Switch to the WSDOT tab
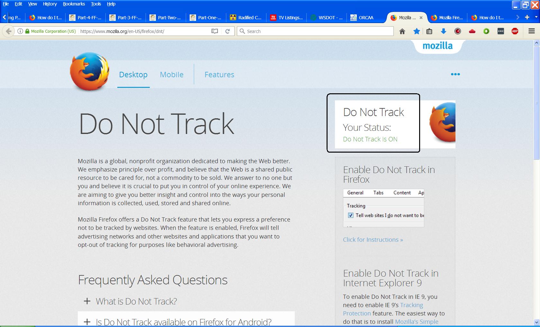Viewport: 540px width, 327px height. (327, 18)
